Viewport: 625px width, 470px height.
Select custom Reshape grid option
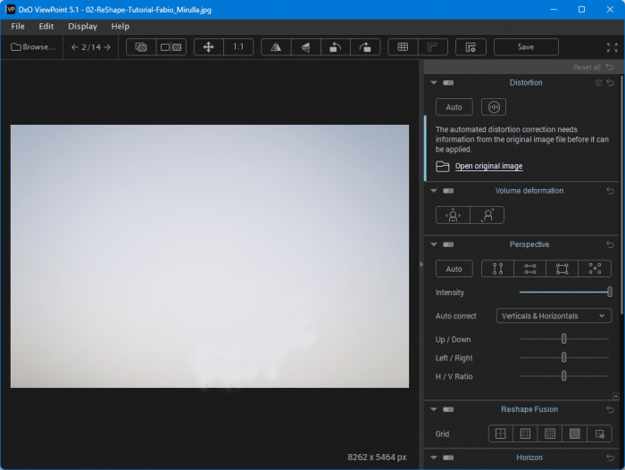(599, 433)
